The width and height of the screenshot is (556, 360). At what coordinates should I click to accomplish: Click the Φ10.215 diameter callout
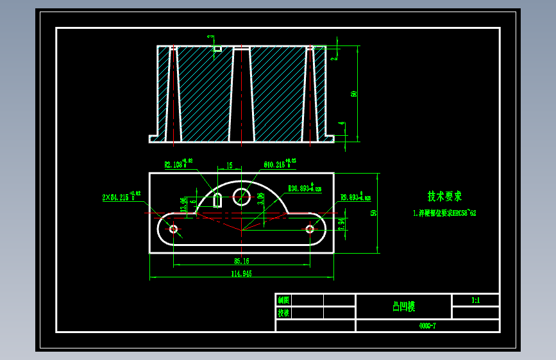280,164
